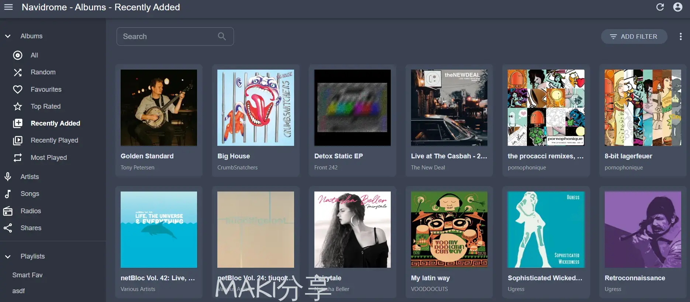Open the Tony Petersen artist link

coord(137,168)
